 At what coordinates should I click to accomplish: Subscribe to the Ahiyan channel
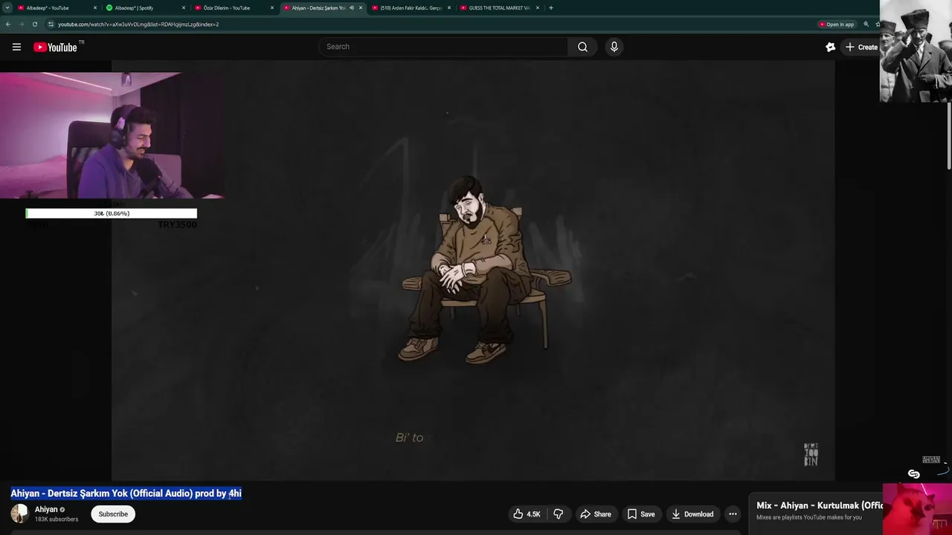113,514
